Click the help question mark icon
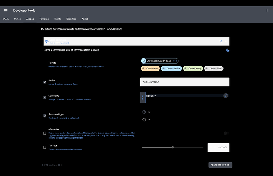Screen dimensions: 273x176 click(227, 50)
